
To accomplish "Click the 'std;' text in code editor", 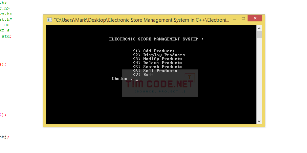I will 7,36.
